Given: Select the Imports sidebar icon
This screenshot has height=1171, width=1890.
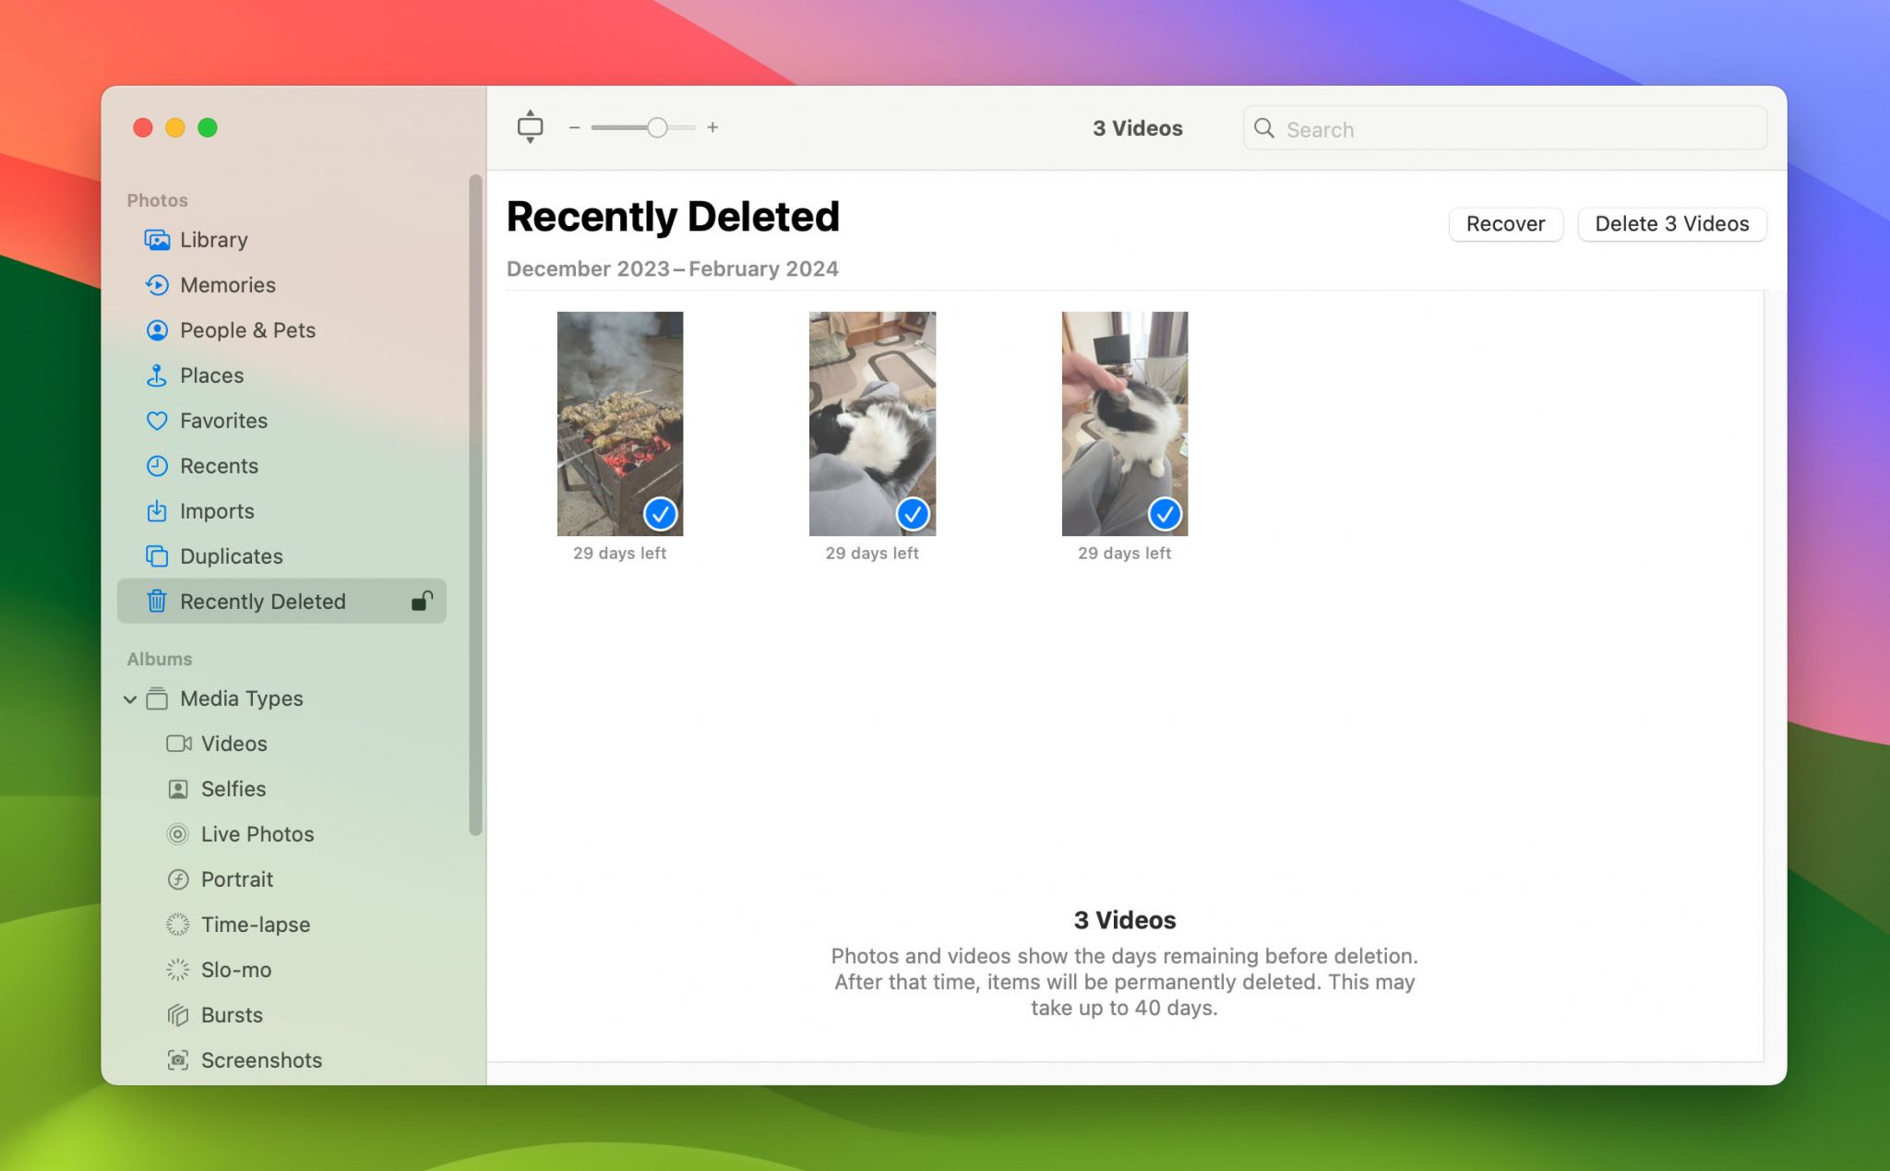Looking at the screenshot, I should click(217, 510).
